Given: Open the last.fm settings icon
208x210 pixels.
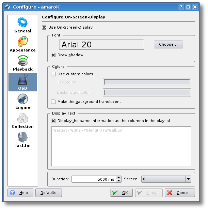Looking at the screenshot, I should 23,137.
